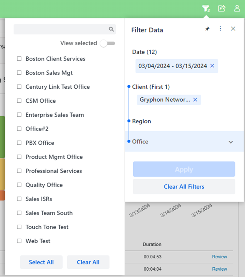The height and width of the screenshot is (277, 245).
Task: Open the Date (12) filter section
Action: [x=144, y=52]
